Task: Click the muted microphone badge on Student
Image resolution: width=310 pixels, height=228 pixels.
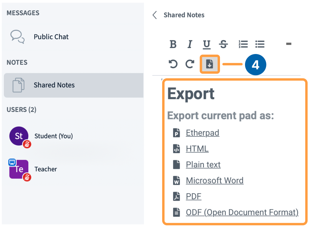Action: [27, 144]
